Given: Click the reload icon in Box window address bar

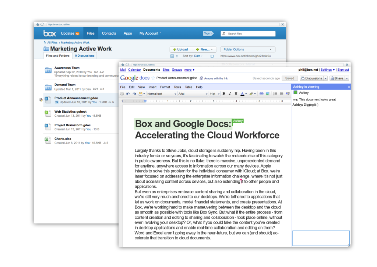Looking at the screenshot, I should (42, 24).
